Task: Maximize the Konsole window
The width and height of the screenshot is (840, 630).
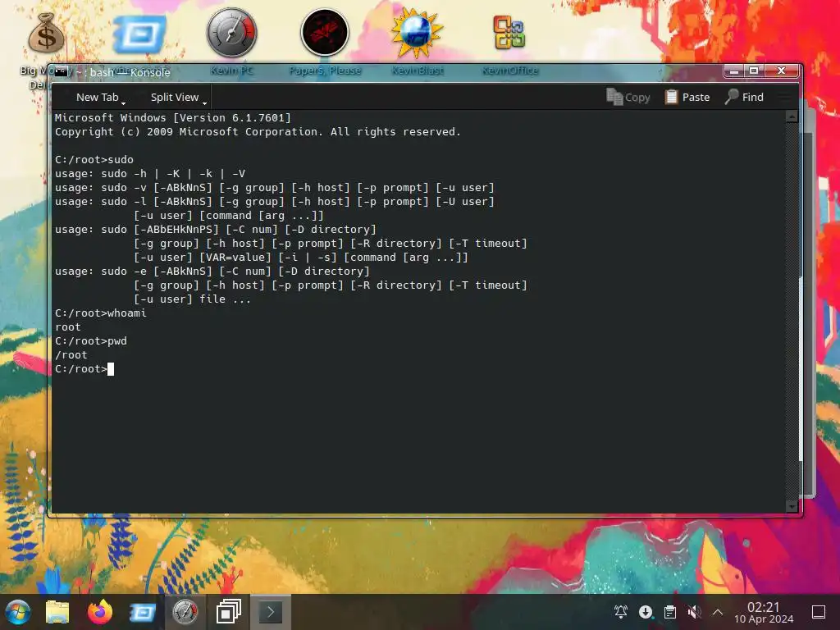Action: click(x=754, y=71)
